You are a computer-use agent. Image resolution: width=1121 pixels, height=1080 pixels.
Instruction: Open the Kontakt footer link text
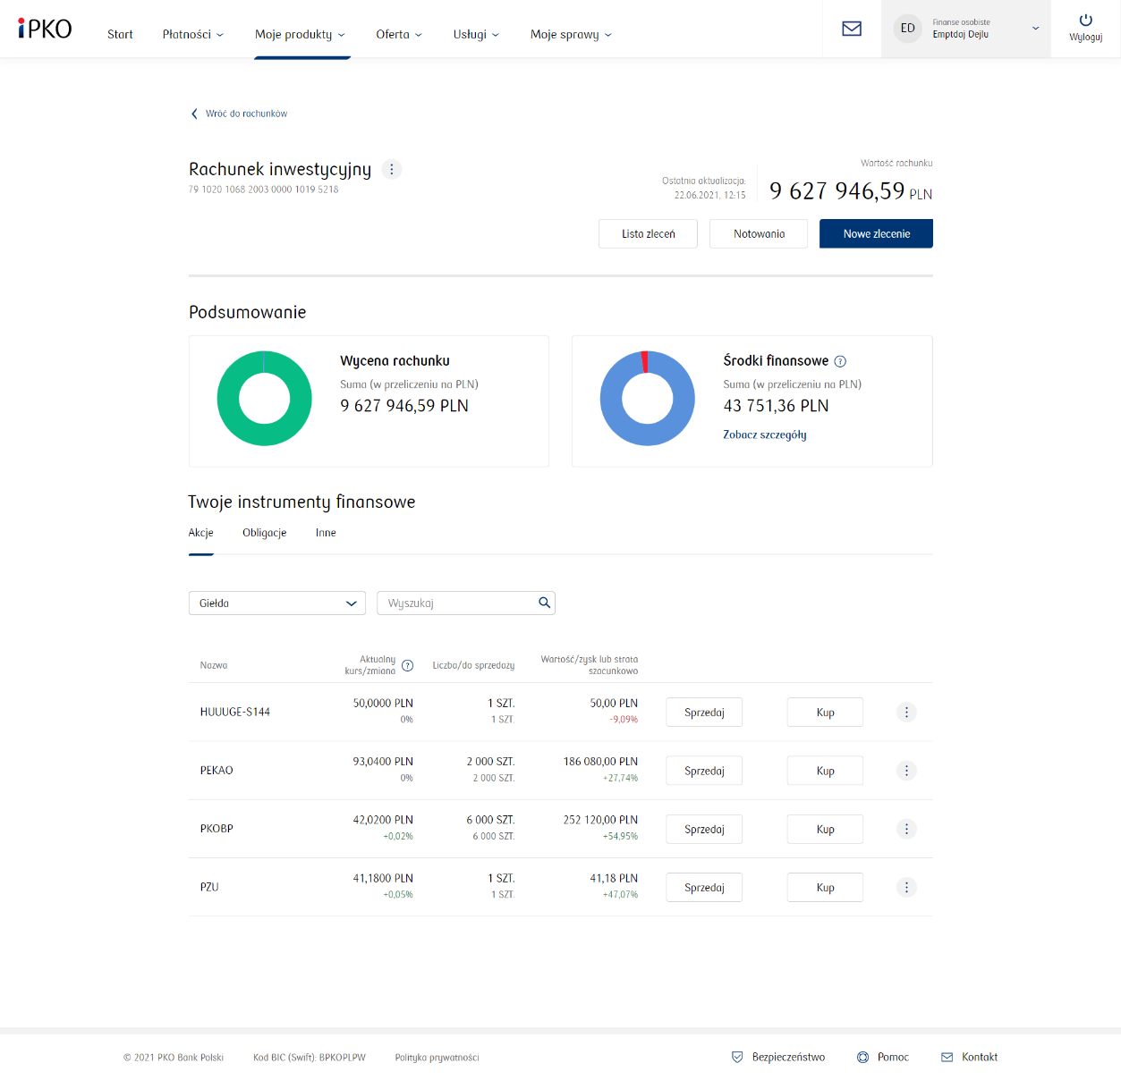980,1057
